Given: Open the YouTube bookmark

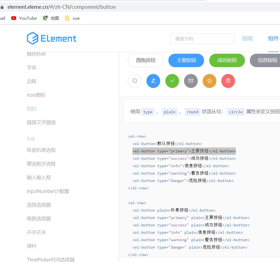Looking at the screenshot, I should tap(24, 18).
